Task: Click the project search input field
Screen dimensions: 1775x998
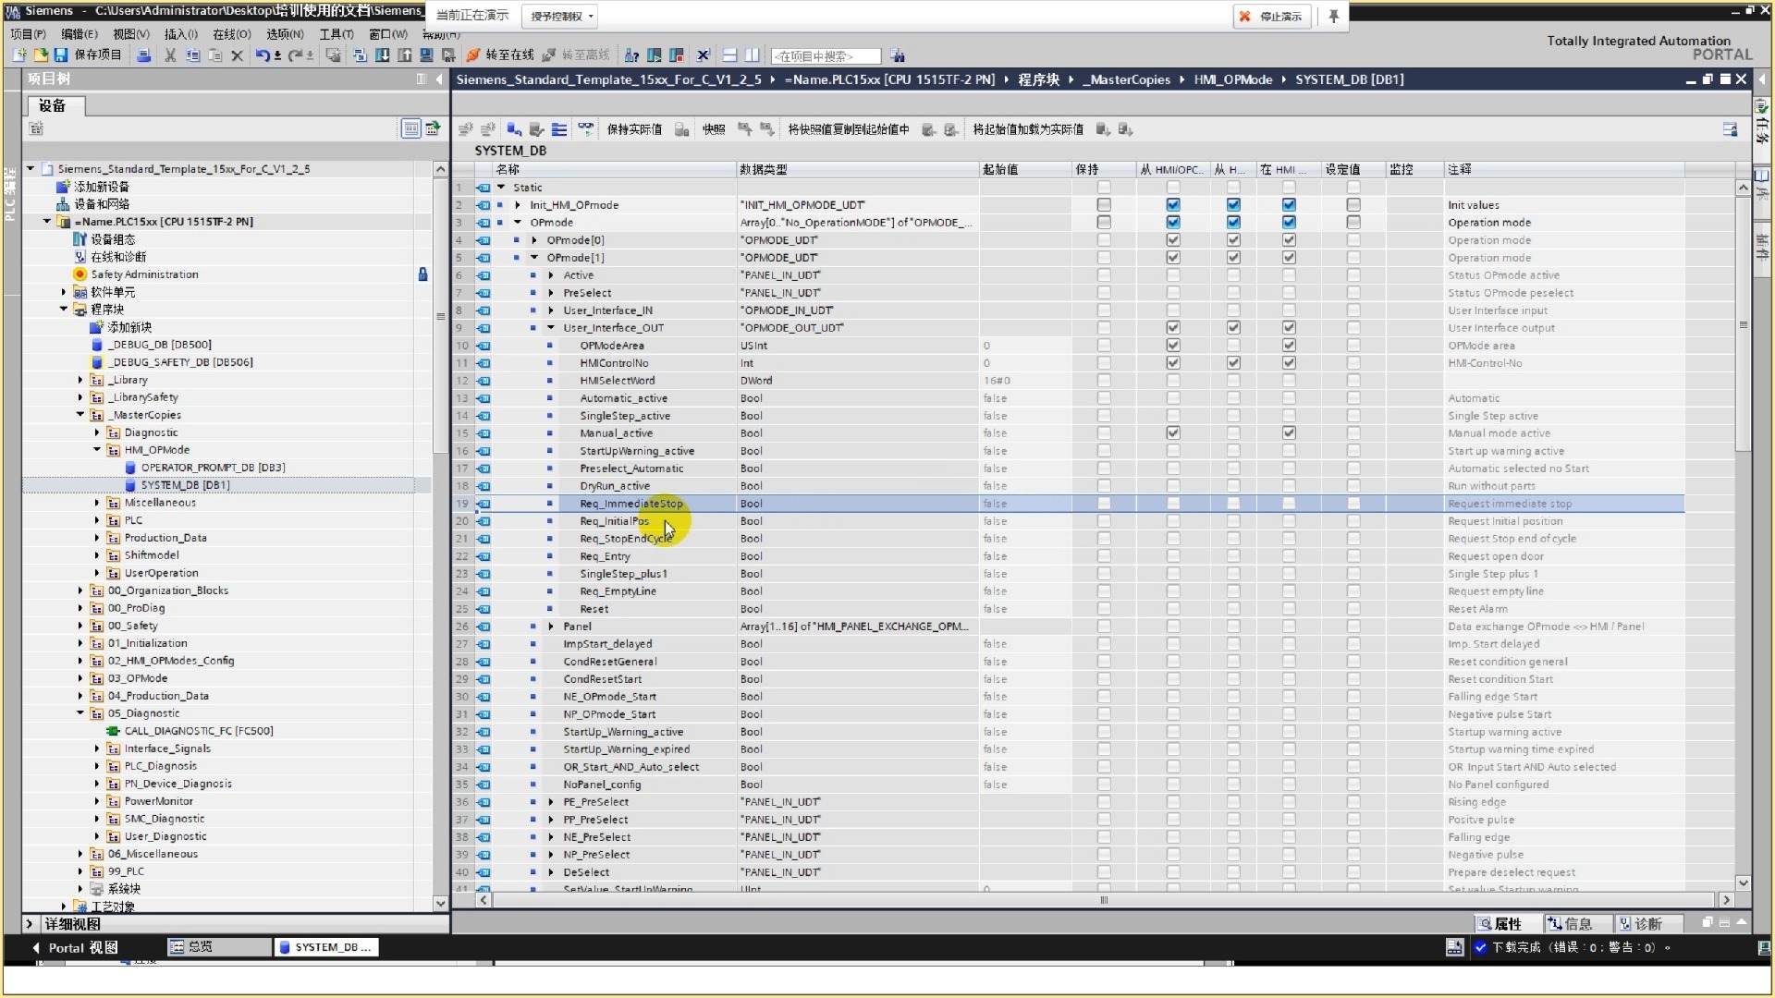Action: click(x=825, y=56)
